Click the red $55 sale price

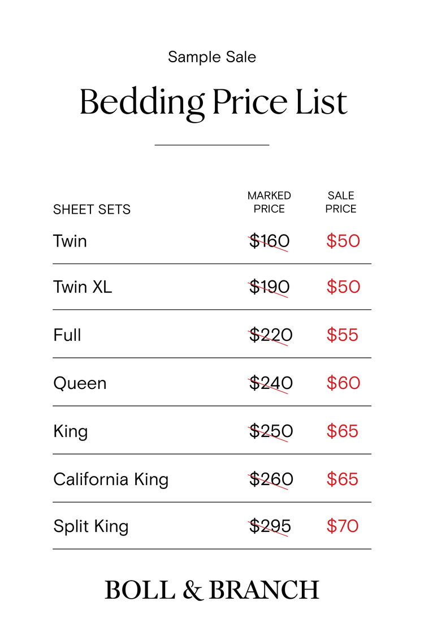pyautogui.click(x=342, y=335)
